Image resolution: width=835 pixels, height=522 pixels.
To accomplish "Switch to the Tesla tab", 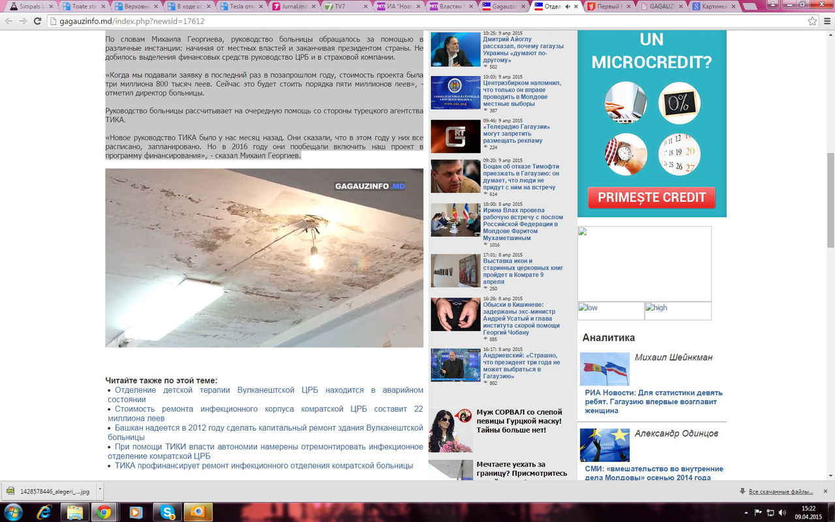I will (x=243, y=7).
